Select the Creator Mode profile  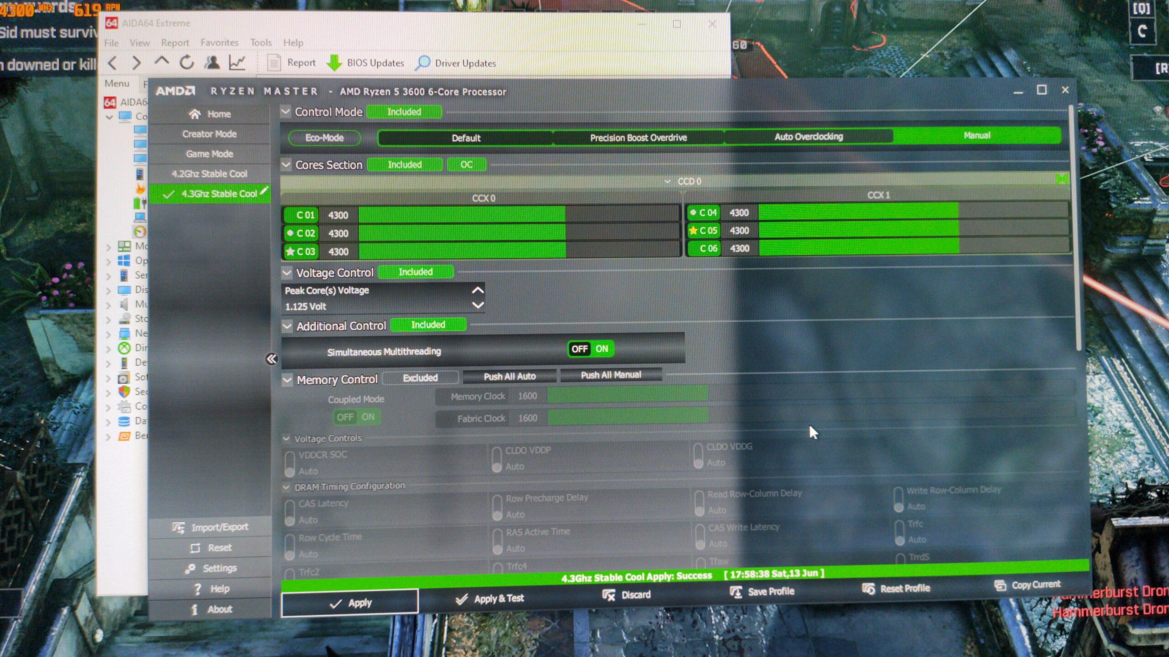point(210,134)
